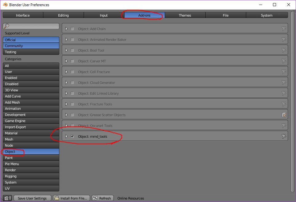
Task: Click the Blender logo in the title bar
Action: (5, 5)
